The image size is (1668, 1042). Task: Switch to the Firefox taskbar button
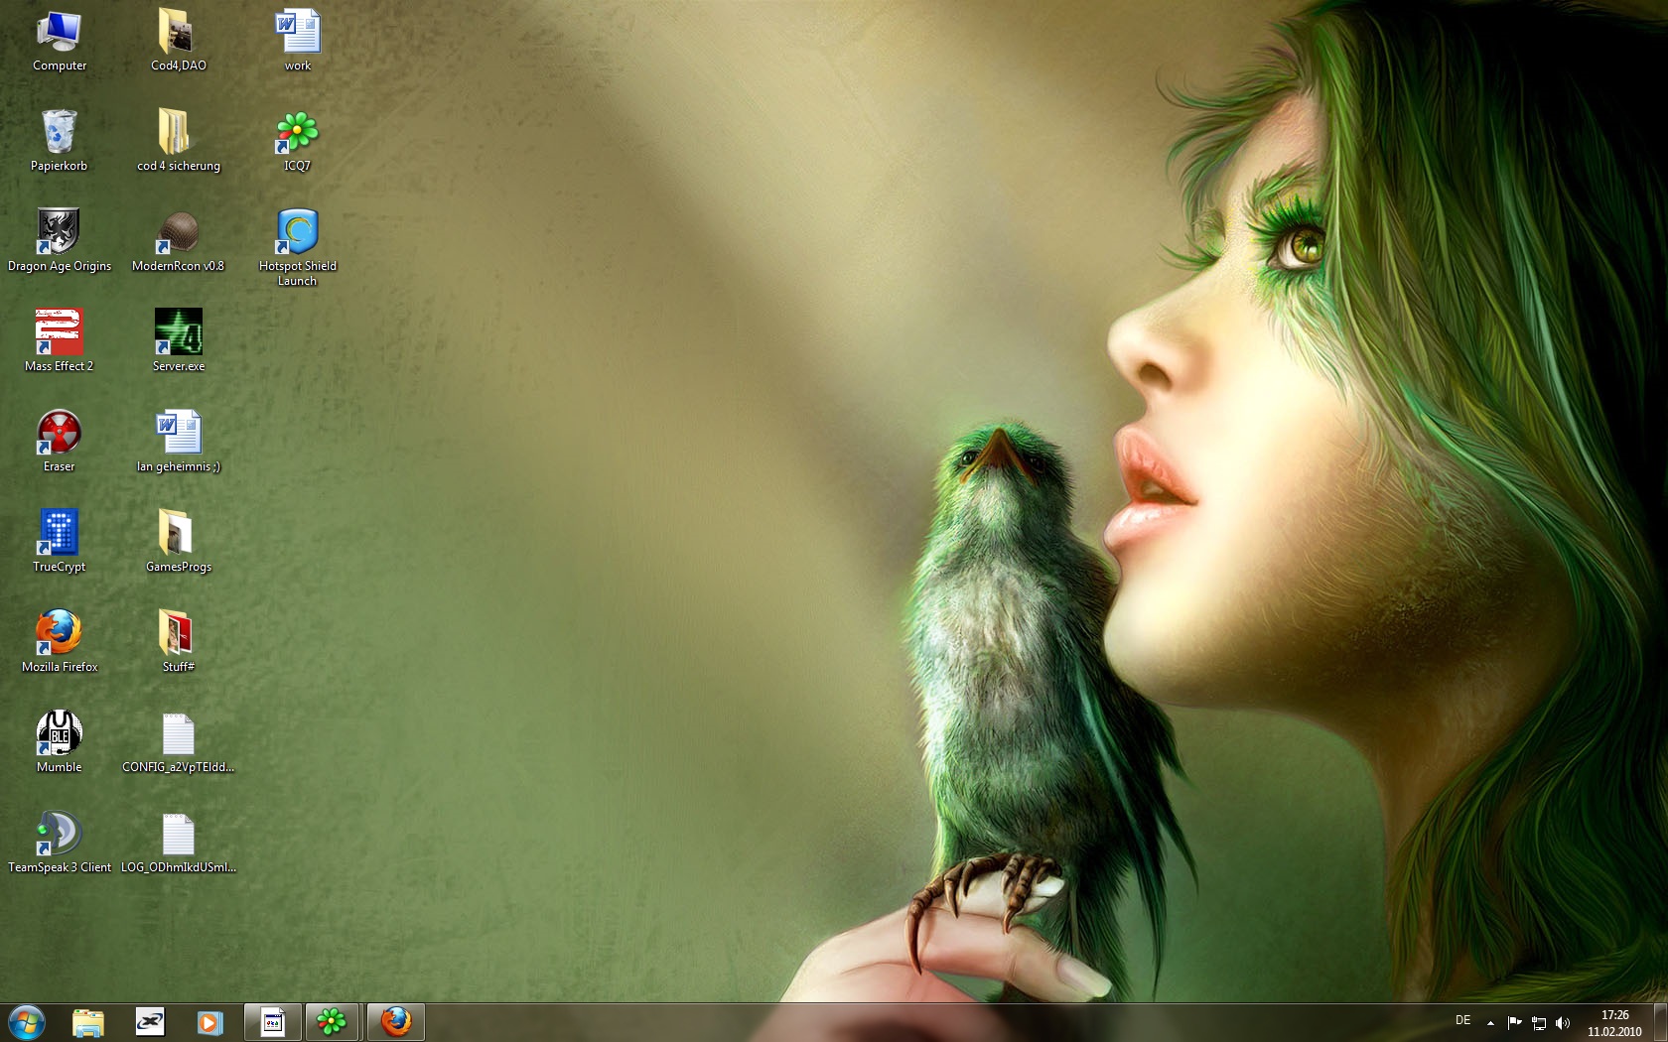pyautogui.click(x=396, y=1022)
